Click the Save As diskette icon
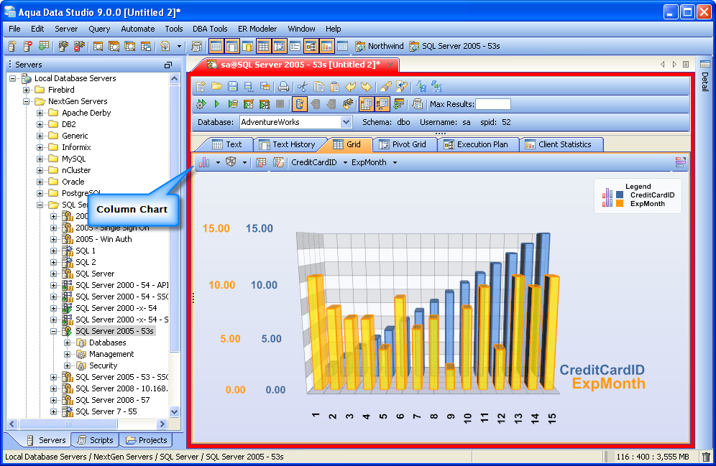Screen dimensions: 716x466 pyautogui.click(x=249, y=86)
